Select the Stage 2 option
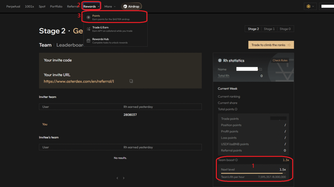Image resolution: width=334 pixels, height=187 pixels. pyautogui.click(x=253, y=29)
